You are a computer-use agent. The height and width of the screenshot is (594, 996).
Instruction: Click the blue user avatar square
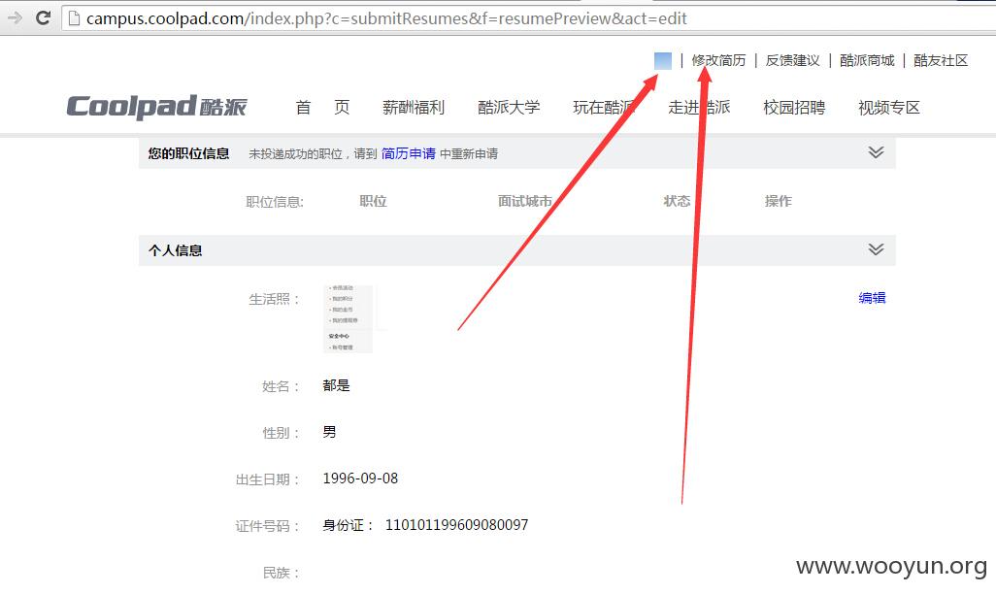click(662, 61)
